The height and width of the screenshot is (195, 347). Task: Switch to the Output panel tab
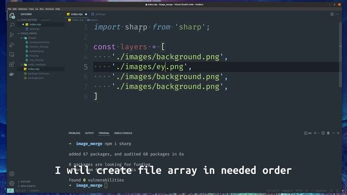point(89,133)
